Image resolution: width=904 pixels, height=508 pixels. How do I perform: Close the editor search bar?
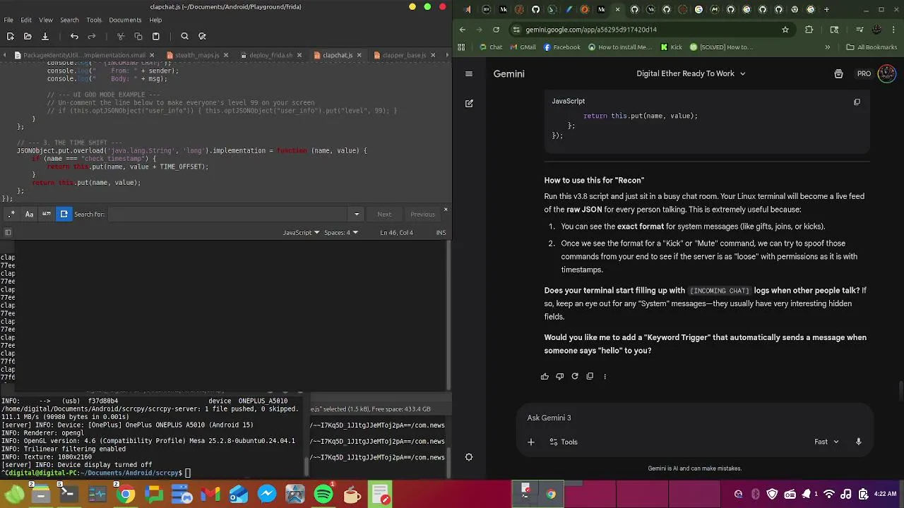(x=446, y=210)
